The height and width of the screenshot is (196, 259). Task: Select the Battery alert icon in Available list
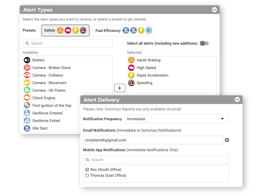(x=27, y=60)
